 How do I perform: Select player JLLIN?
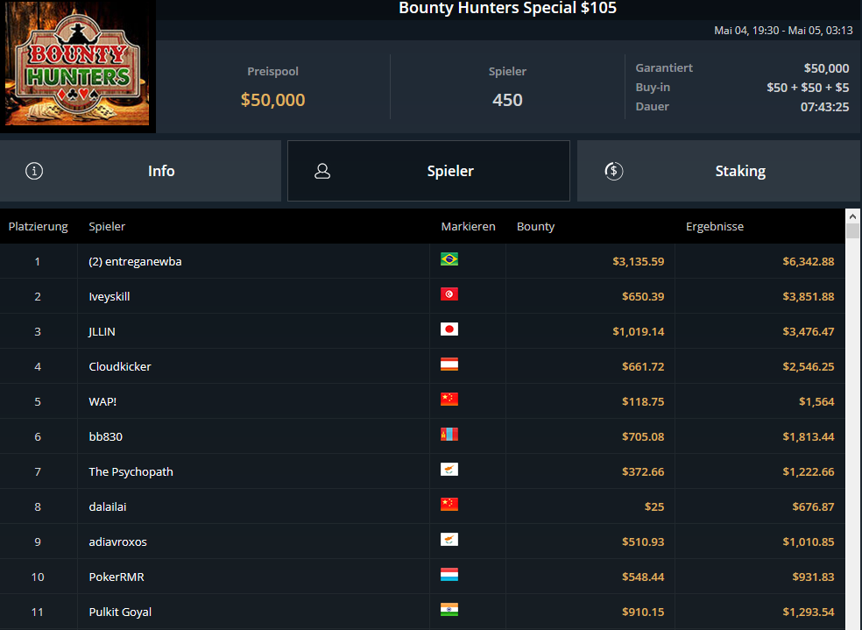(x=102, y=331)
